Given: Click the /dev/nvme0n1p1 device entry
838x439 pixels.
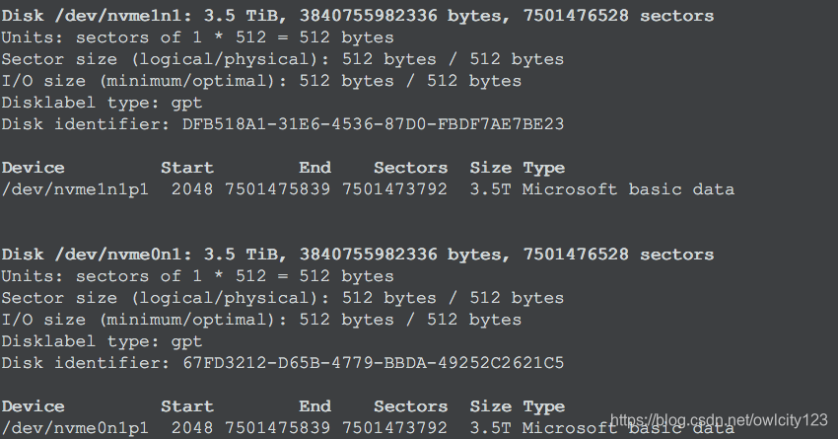Looking at the screenshot, I should (x=75, y=428).
